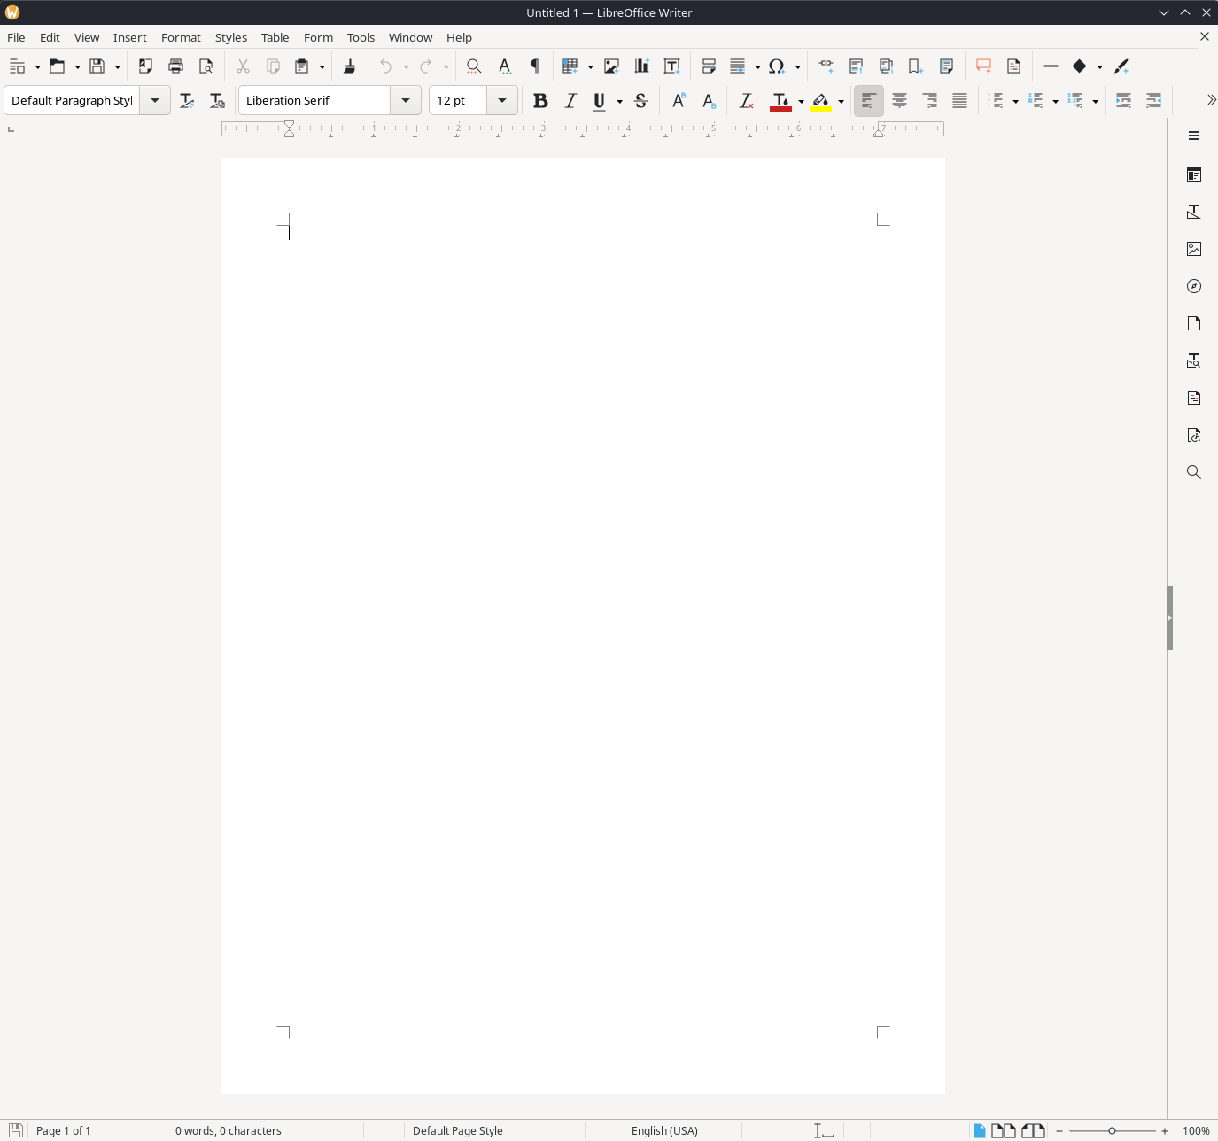
Task: Toggle Strikethrough formatting
Action: click(x=641, y=101)
